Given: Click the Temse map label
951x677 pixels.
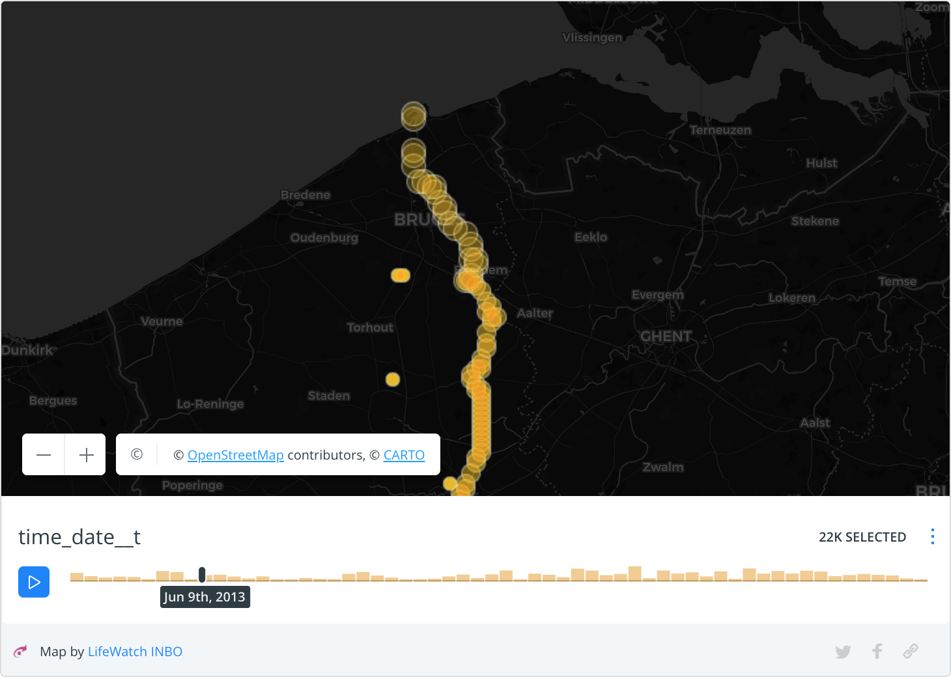Looking at the screenshot, I should coord(897,281).
